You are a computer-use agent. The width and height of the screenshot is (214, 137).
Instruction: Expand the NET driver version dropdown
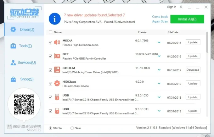point(159,56)
